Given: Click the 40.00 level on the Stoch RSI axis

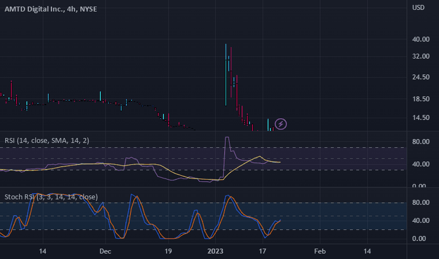Looking at the screenshot, I should click(421, 221).
